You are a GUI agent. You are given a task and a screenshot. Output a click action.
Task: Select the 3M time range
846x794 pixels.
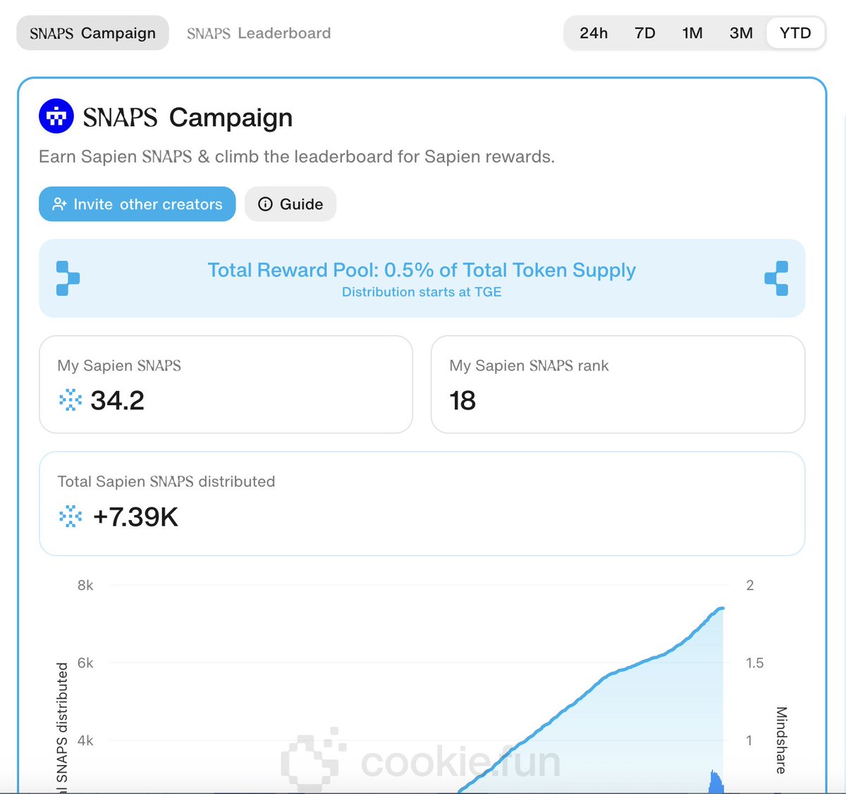click(741, 33)
